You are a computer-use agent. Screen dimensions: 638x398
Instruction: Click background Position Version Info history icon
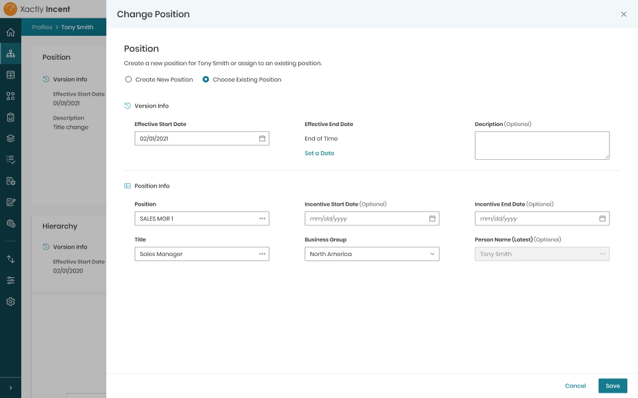tap(46, 79)
